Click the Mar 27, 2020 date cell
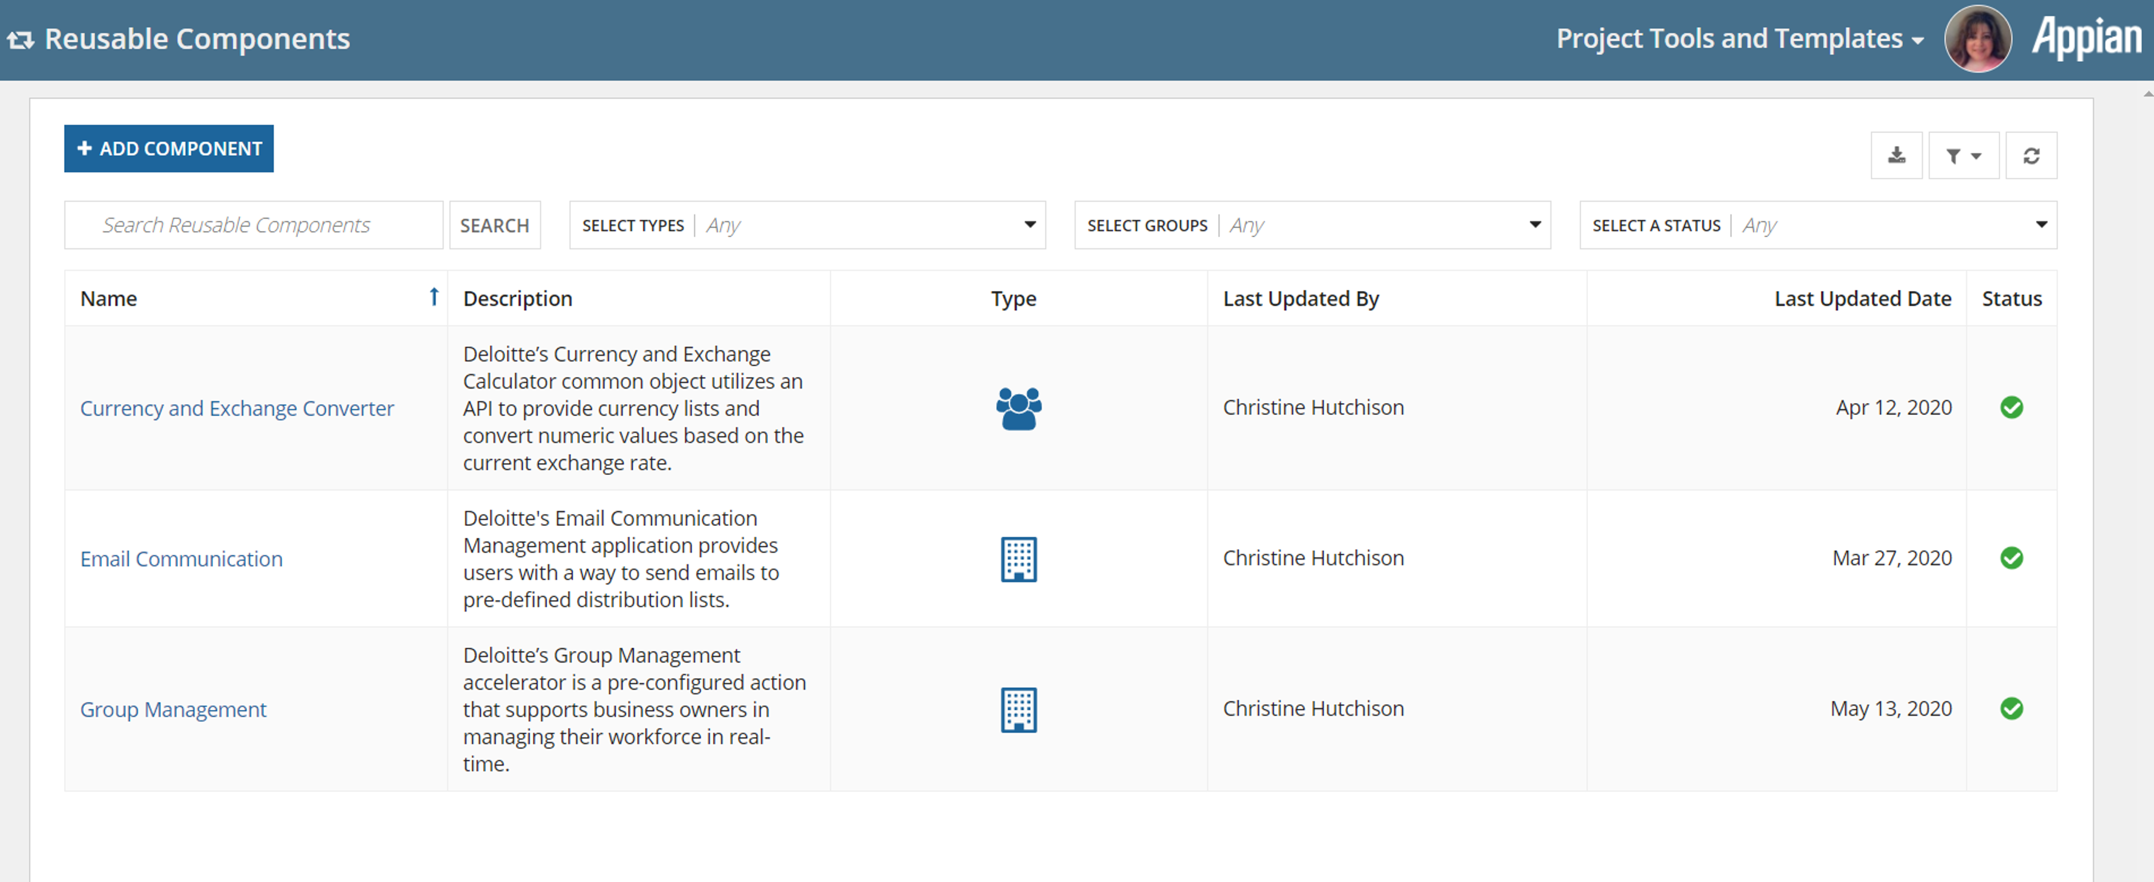 1892,557
